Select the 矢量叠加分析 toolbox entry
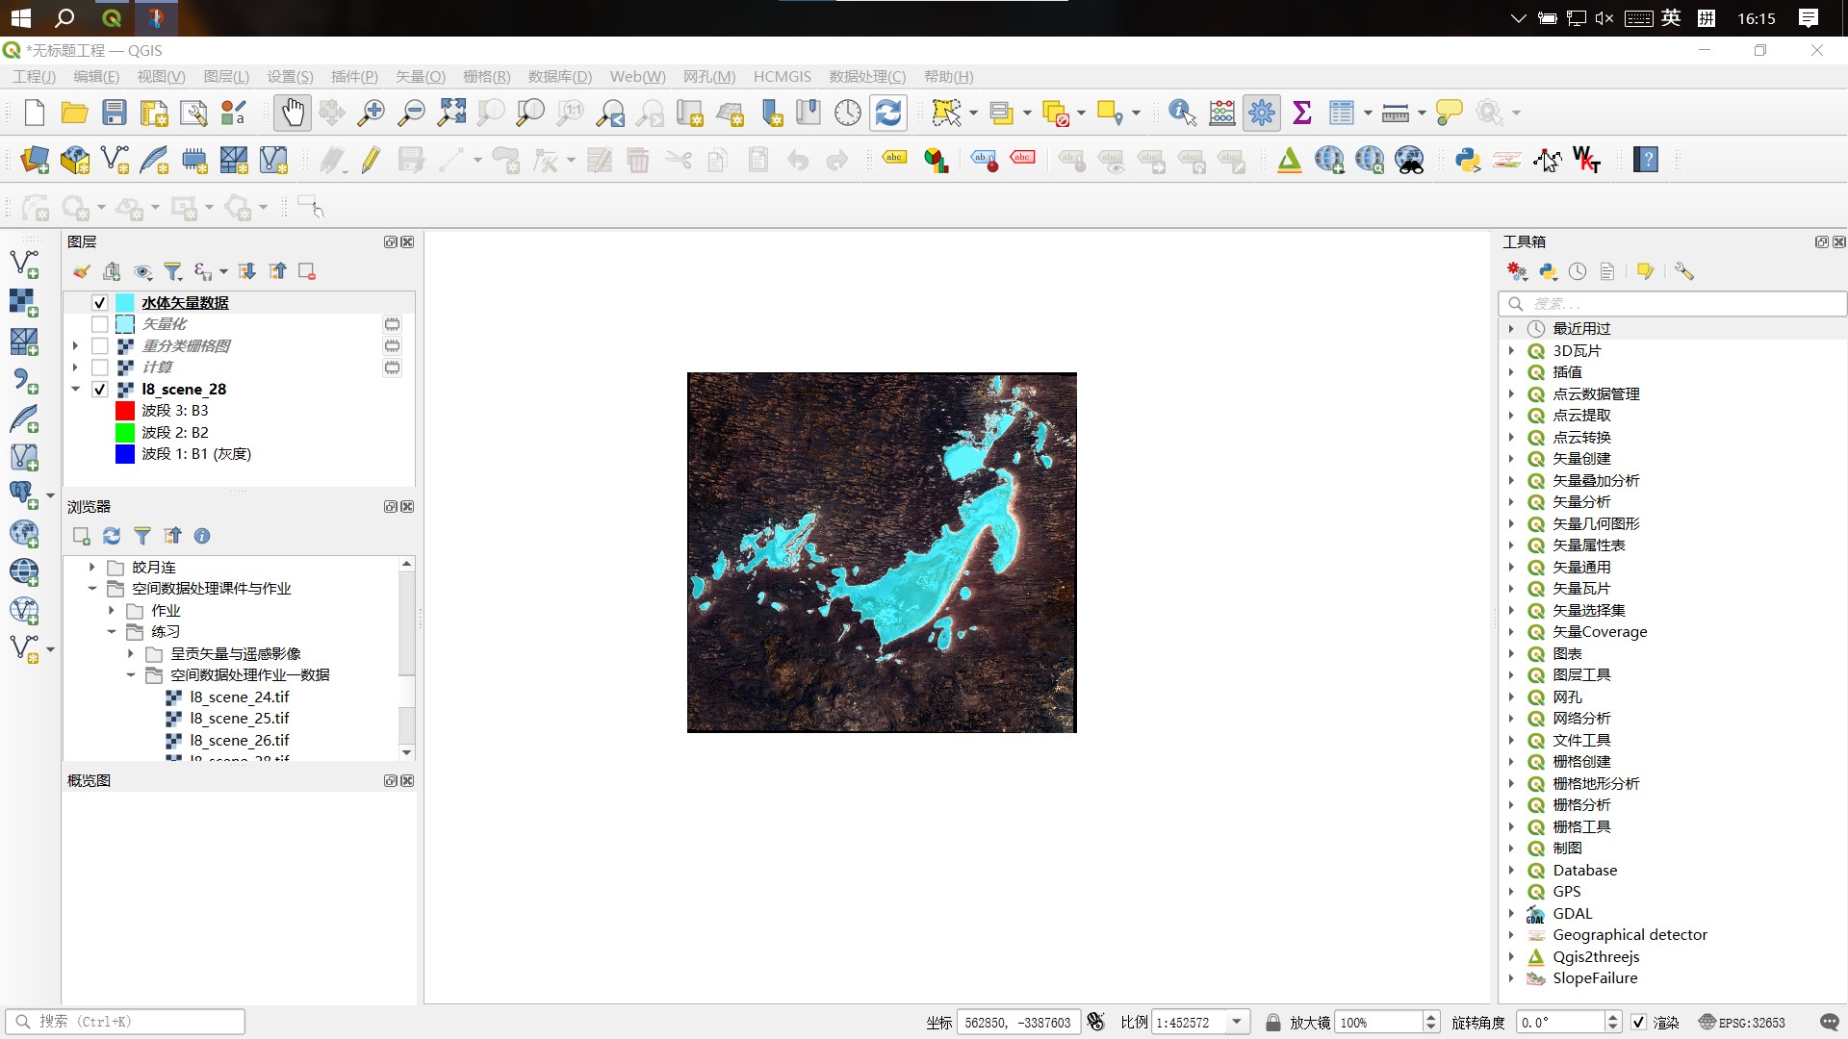This screenshot has width=1848, height=1039. pos(1596,481)
